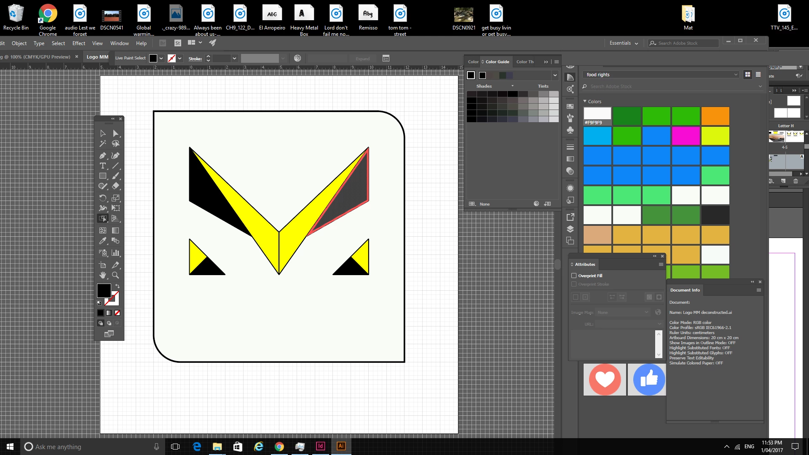Screen dimensions: 809x455
Task: Select the Column Graph tool
Action: pyautogui.click(x=115, y=253)
